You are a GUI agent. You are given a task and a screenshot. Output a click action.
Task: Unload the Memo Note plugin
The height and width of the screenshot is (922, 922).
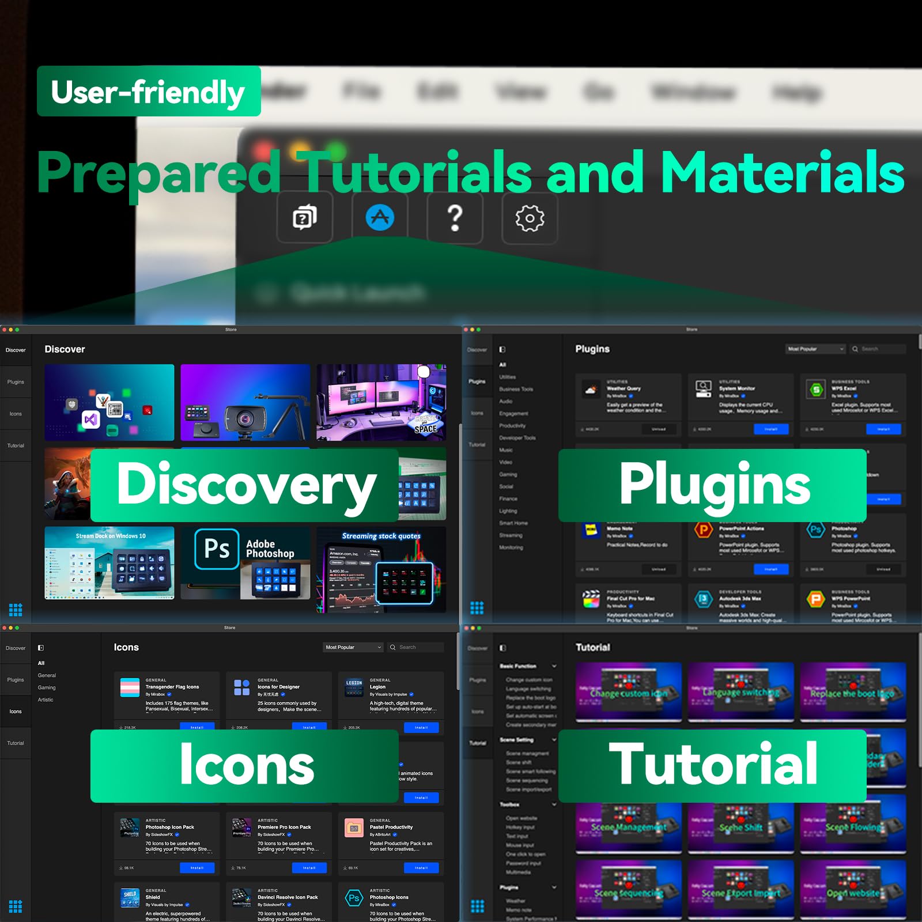pyautogui.click(x=659, y=569)
